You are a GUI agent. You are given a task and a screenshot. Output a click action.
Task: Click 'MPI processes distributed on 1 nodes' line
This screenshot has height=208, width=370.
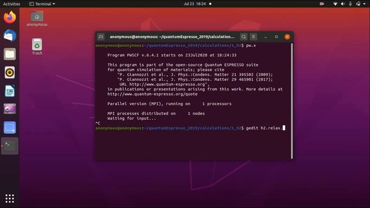click(x=156, y=113)
